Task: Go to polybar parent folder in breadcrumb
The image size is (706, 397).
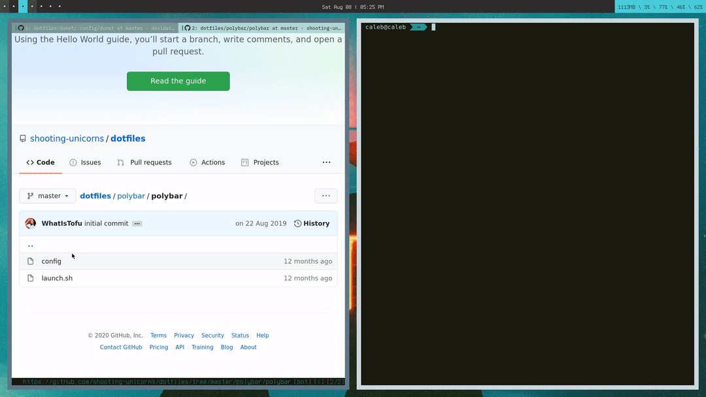Action: (131, 196)
